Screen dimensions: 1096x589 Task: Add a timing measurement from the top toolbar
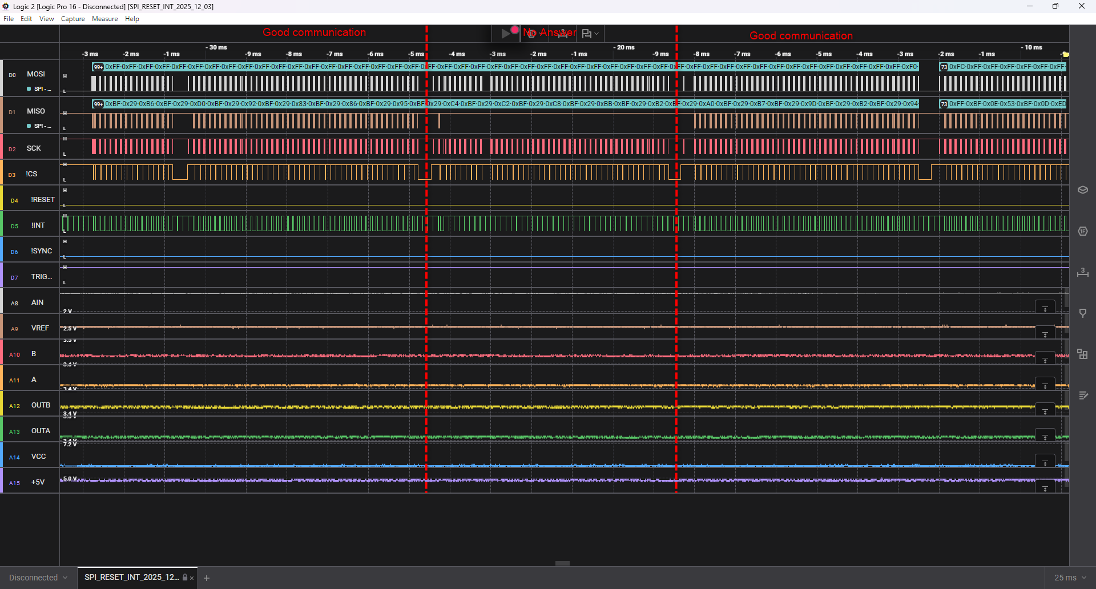pyautogui.click(x=563, y=34)
